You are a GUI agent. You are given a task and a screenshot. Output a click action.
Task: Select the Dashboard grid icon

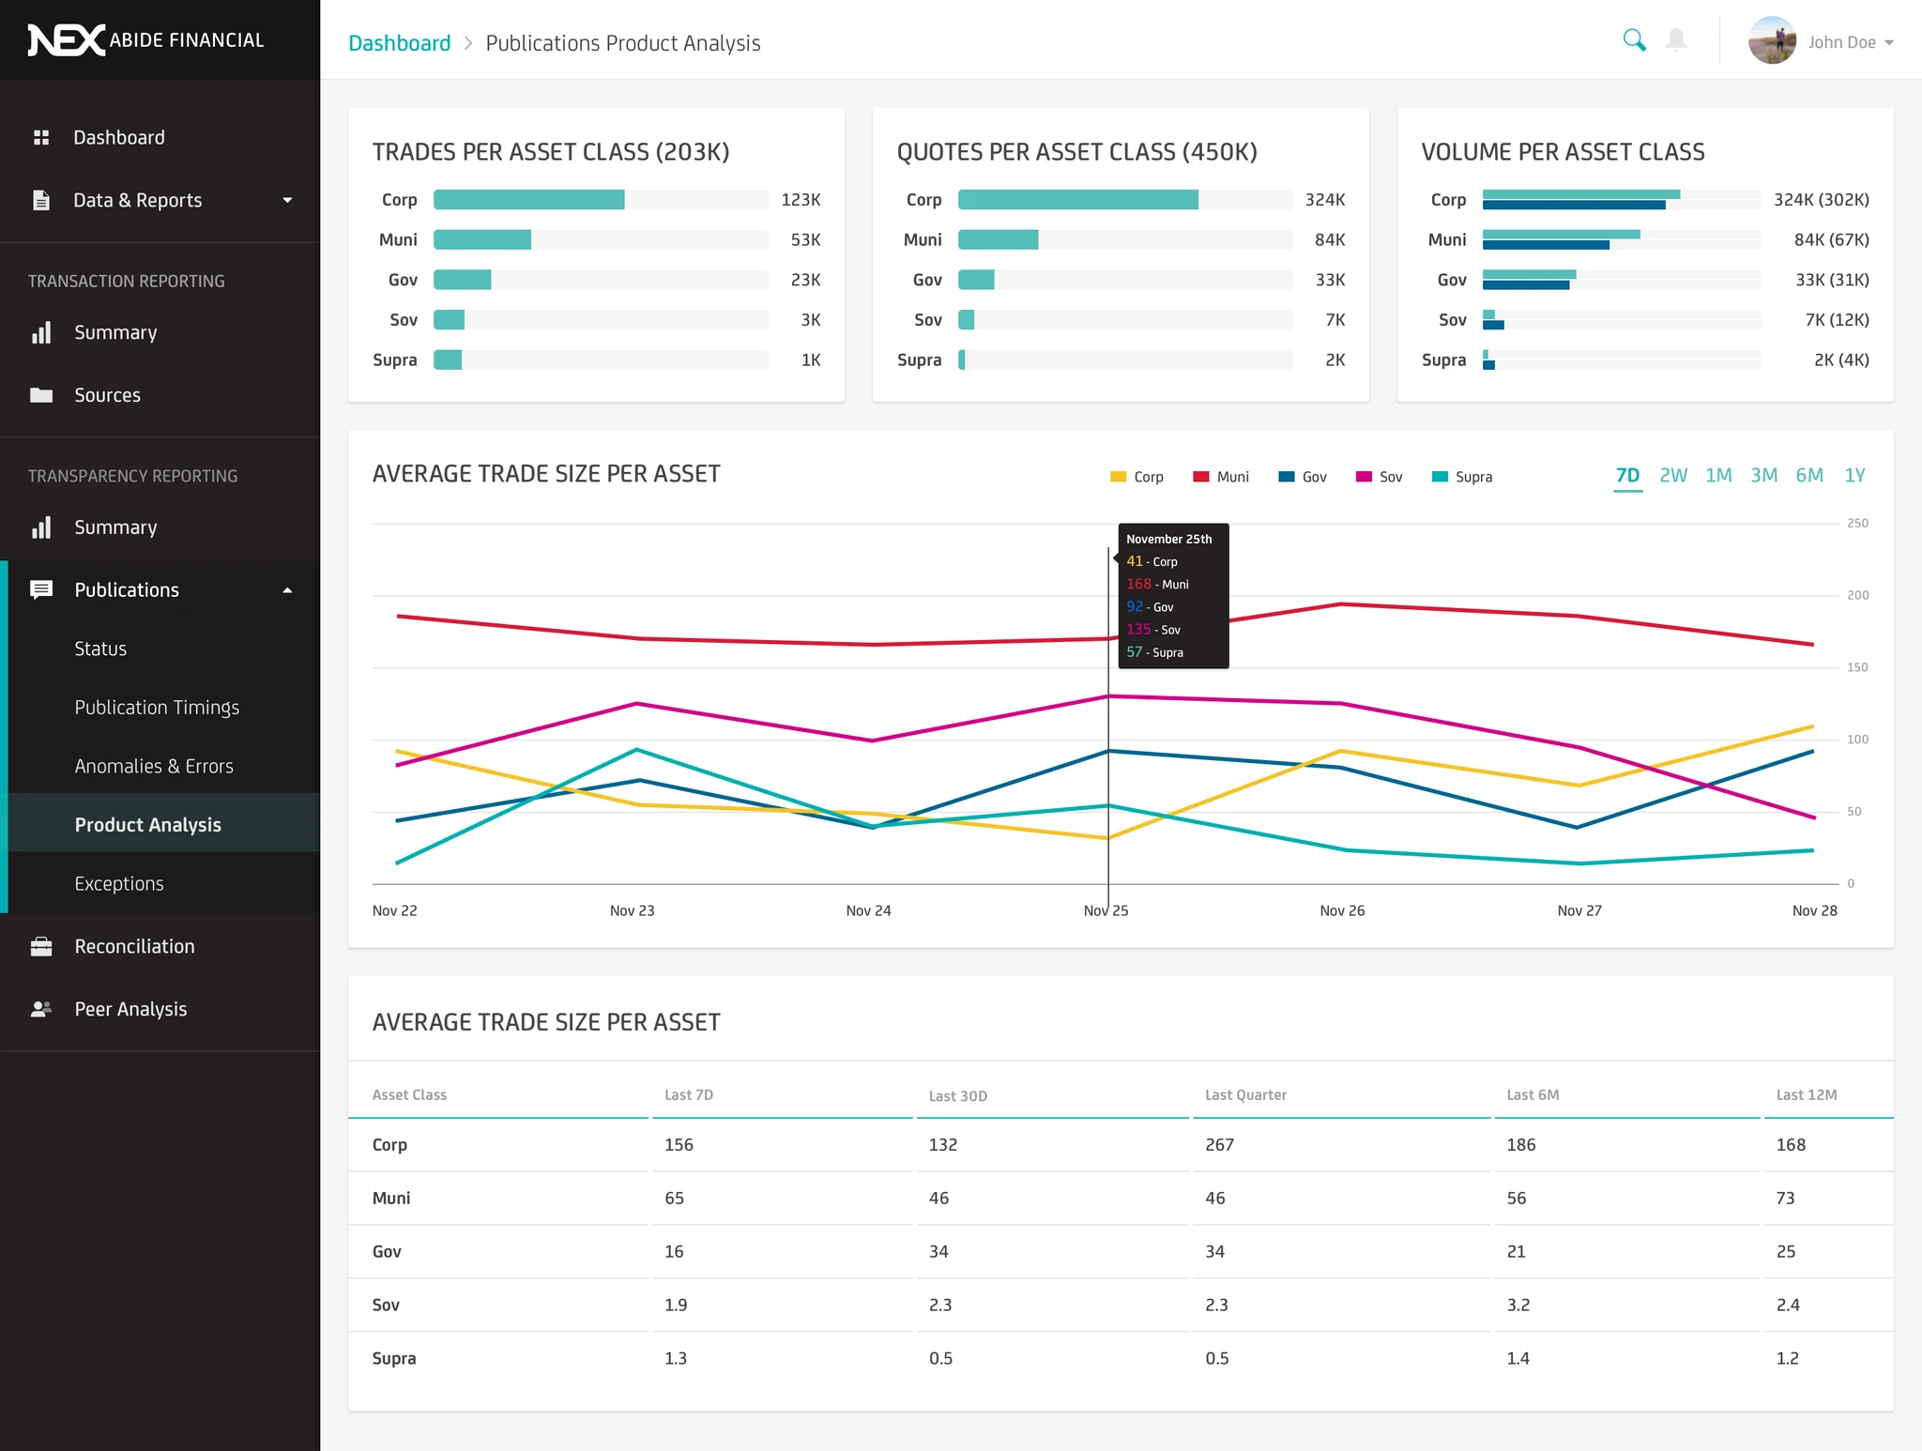[41, 137]
